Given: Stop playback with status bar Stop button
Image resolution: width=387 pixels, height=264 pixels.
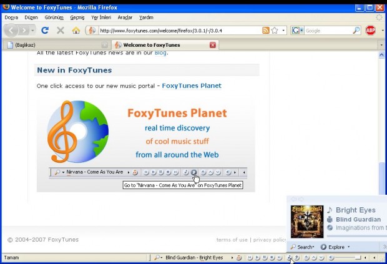Looking at the screenshot, I should click(x=272, y=258).
